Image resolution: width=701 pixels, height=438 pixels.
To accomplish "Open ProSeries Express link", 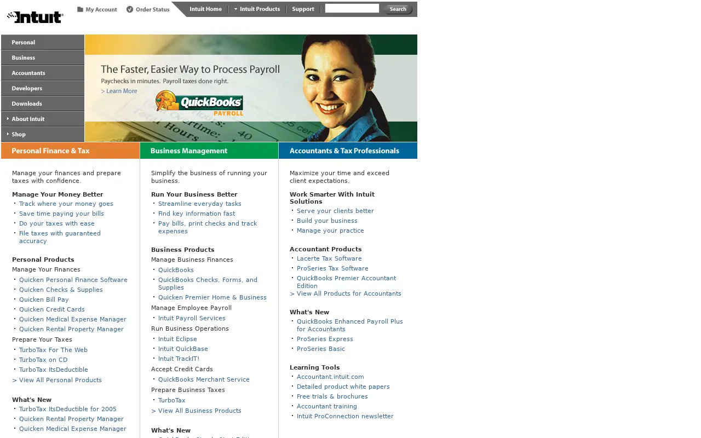I will point(325,339).
